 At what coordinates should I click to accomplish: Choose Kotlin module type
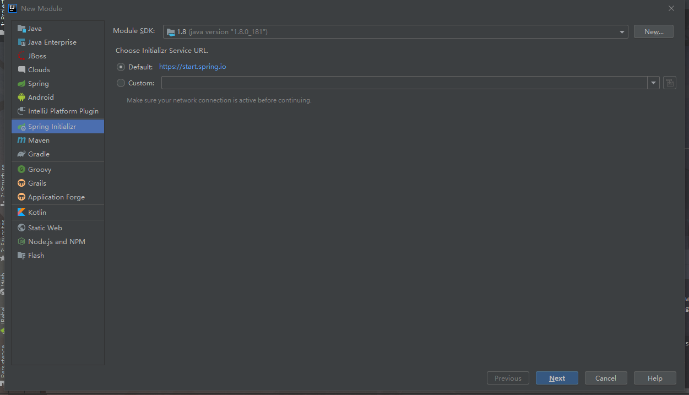pos(58,212)
